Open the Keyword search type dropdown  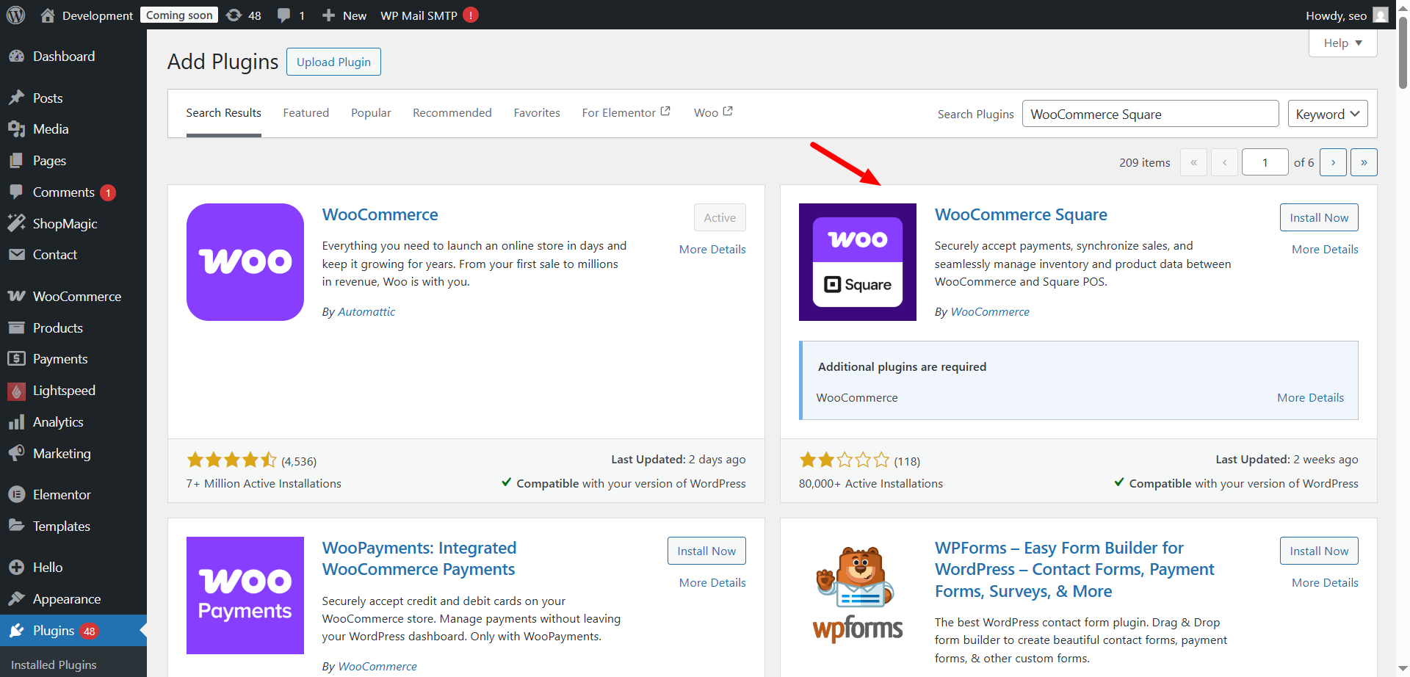click(x=1328, y=114)
